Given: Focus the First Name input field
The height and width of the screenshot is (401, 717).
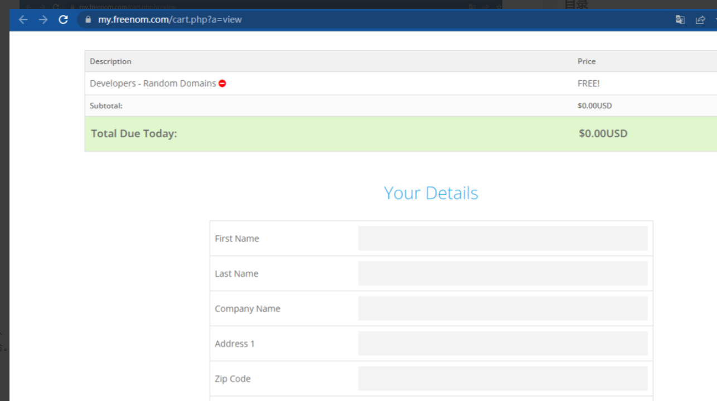Looking at the screenshot, I should pyautogui.click(x=502, y=238).
